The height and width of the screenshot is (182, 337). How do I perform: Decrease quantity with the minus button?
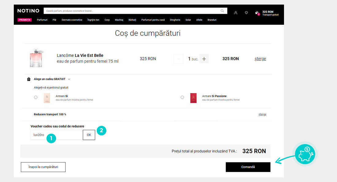(x=178, y=59)
